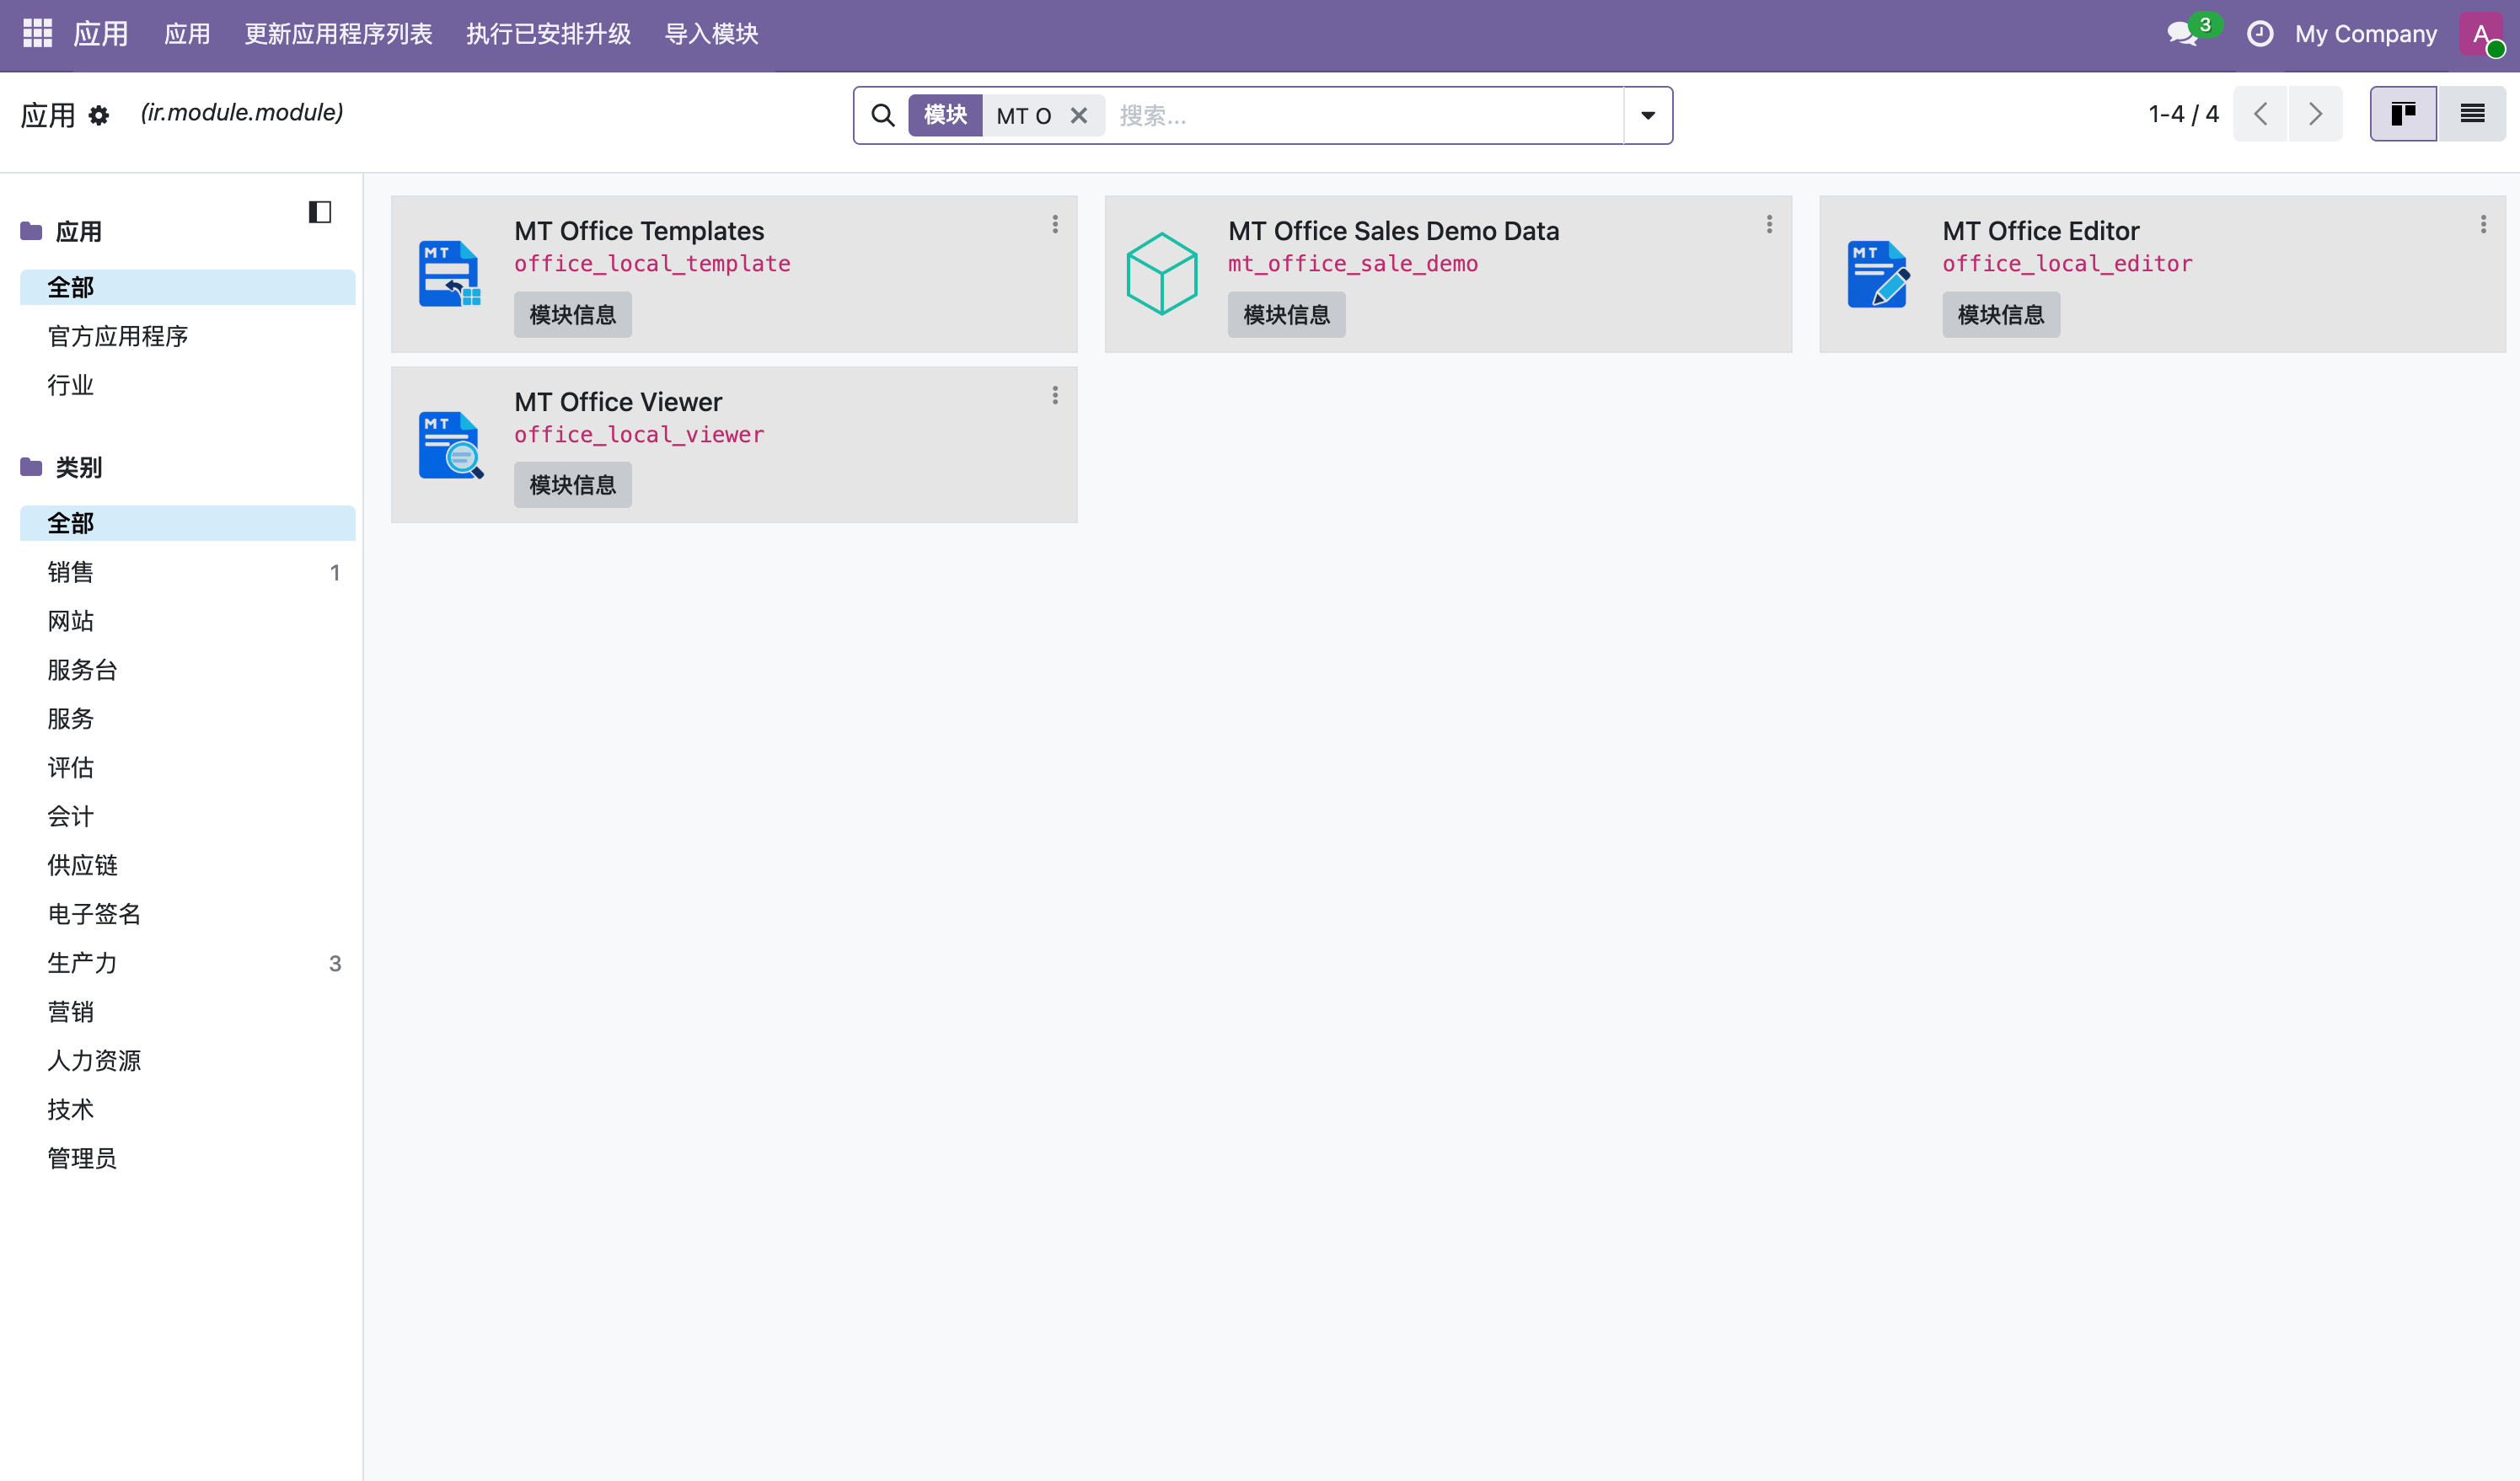Switch to kanban view
This screenshot has height=1481, width=2520.
[x=2403, y=114]
